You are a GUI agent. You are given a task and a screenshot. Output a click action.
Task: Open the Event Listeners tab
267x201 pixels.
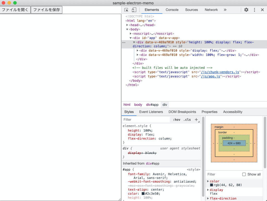(151, 112)
